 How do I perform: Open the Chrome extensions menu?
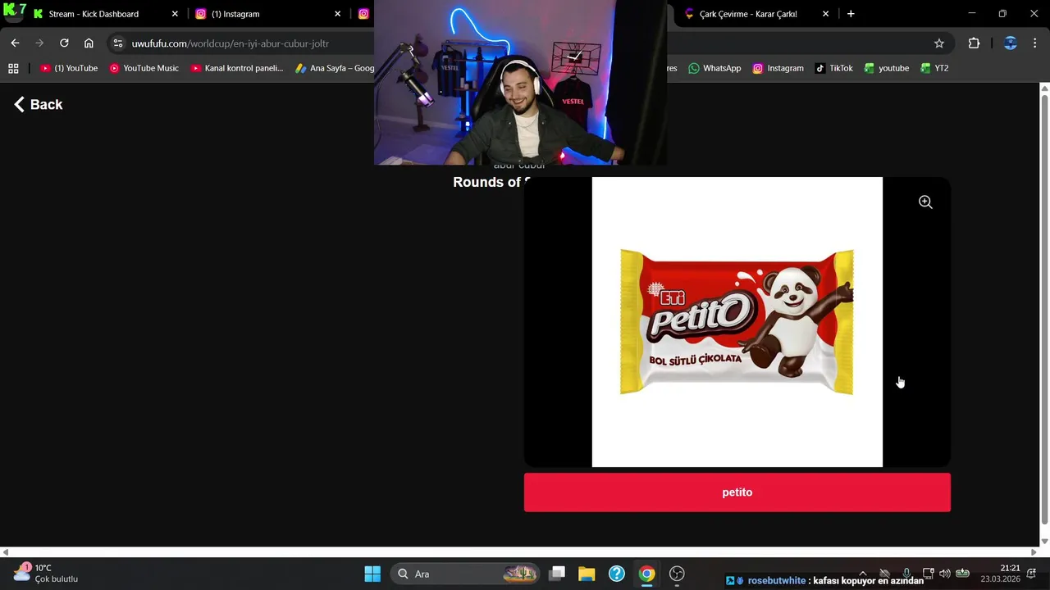(974, 43)
